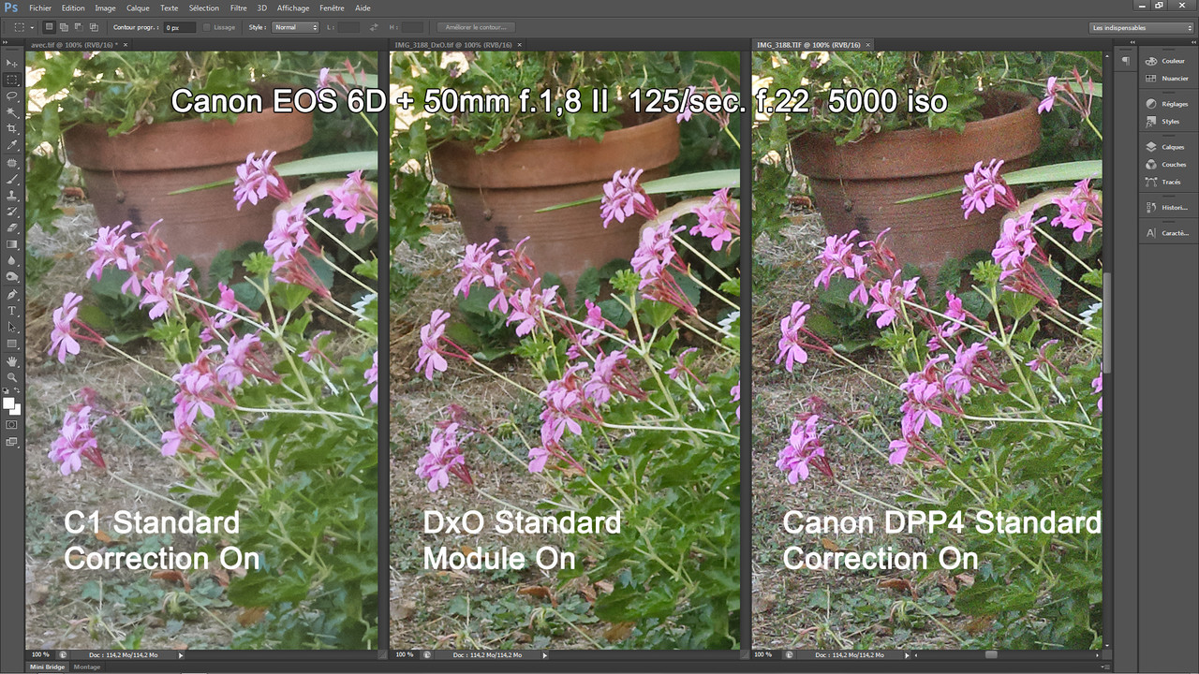Viewport: 1199px width, 674px height.
Task: Open the Histori... panel
Action: 1166,208
